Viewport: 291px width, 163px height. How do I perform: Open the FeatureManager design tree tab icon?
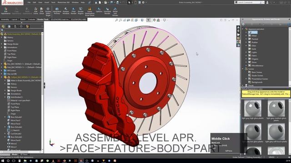(3, 26)
